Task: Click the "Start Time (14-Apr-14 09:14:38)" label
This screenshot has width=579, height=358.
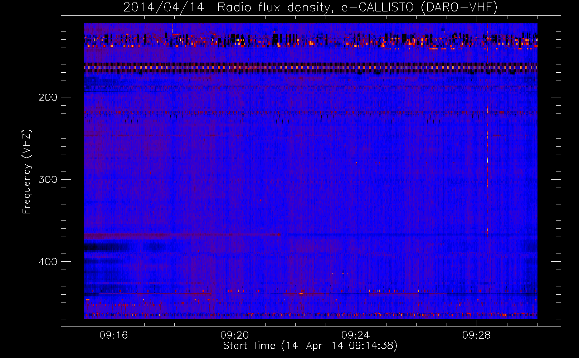Action: [310, 346]
